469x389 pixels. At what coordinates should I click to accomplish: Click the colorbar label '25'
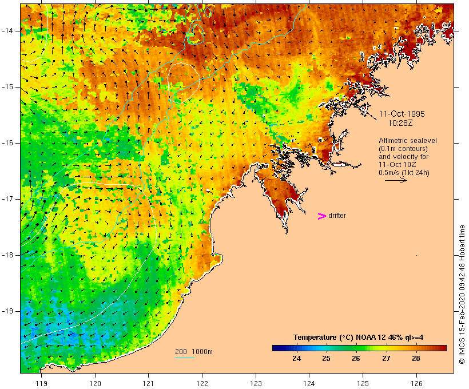pos(327,359)
